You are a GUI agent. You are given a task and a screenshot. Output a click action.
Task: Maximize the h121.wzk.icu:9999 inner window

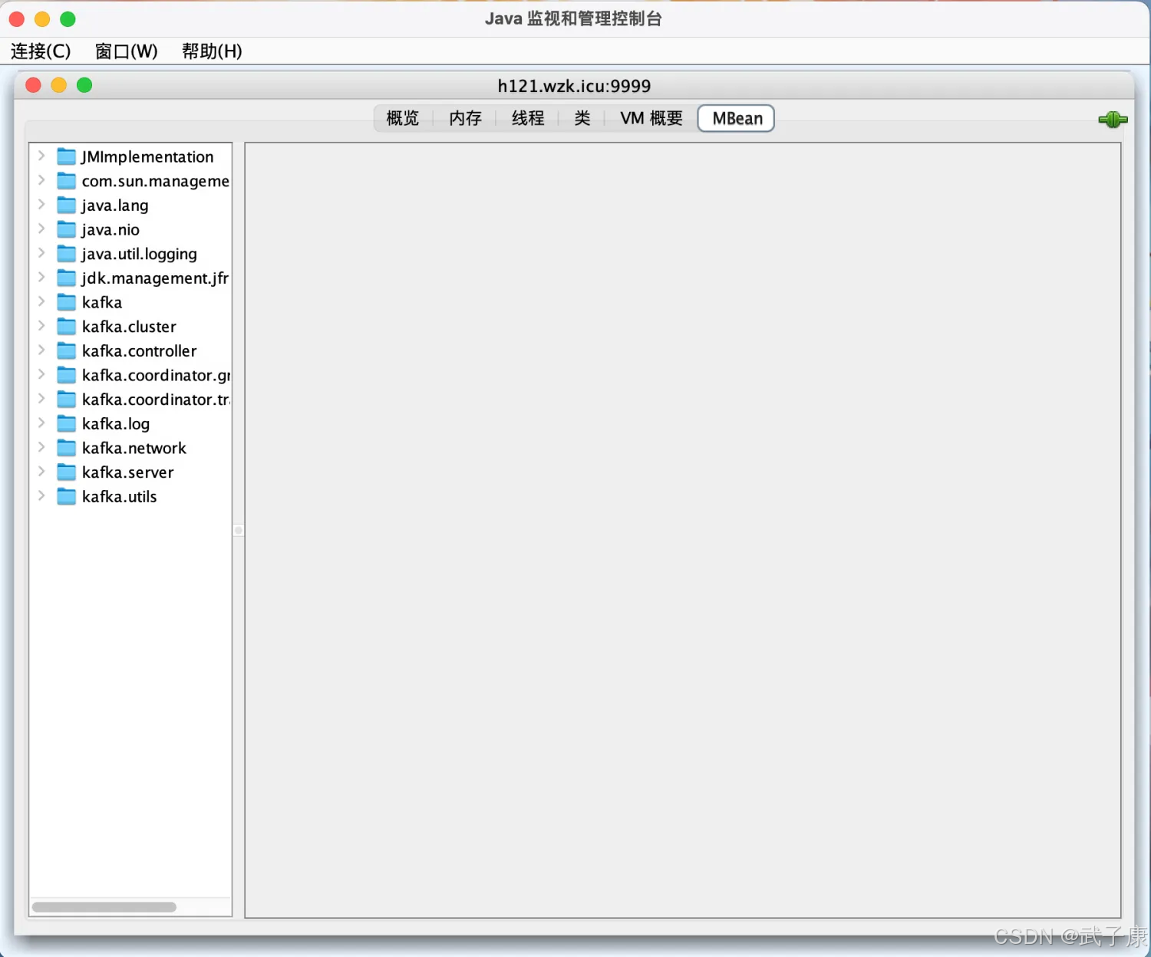click(x=84, y=85)
